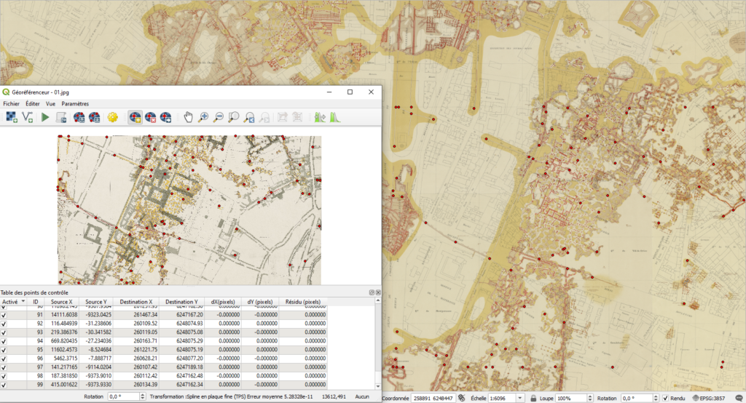
Task: Select the Delete Point tool
Action: click(151, 116)
